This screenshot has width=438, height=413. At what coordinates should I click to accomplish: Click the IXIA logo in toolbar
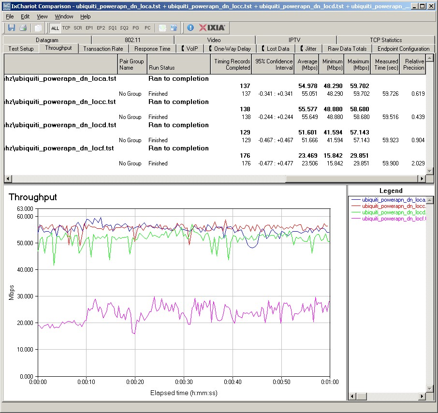pos(212,28)
